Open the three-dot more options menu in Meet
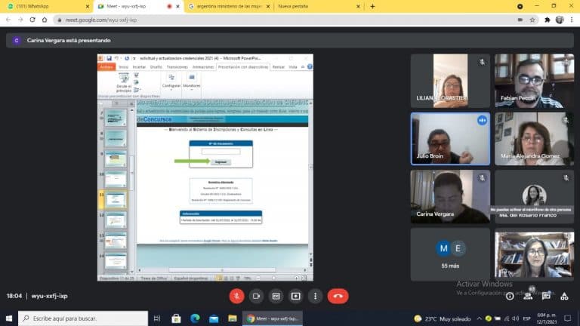 [315, 296]
